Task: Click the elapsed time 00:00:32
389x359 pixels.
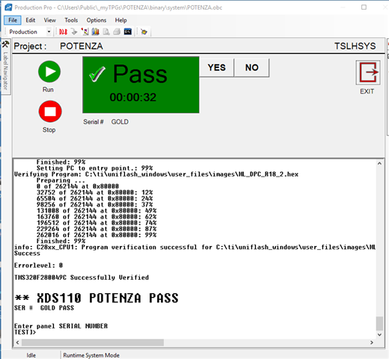Action: (133, 97)
